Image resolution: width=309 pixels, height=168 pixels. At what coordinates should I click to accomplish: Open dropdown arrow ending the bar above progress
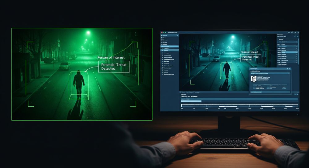297,99
